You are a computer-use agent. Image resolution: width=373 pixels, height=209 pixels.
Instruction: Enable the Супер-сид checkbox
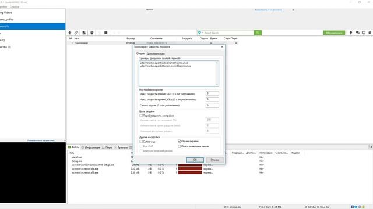pyautogui.click(x=141, y=142)
